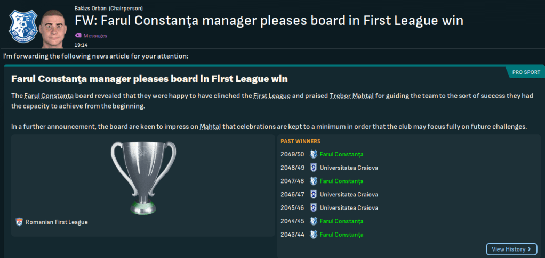The width and height of the screenshot is (545, 258).
Task: Select the 2047/48 Farul Constanța winner name
Action: click(341, 181)
